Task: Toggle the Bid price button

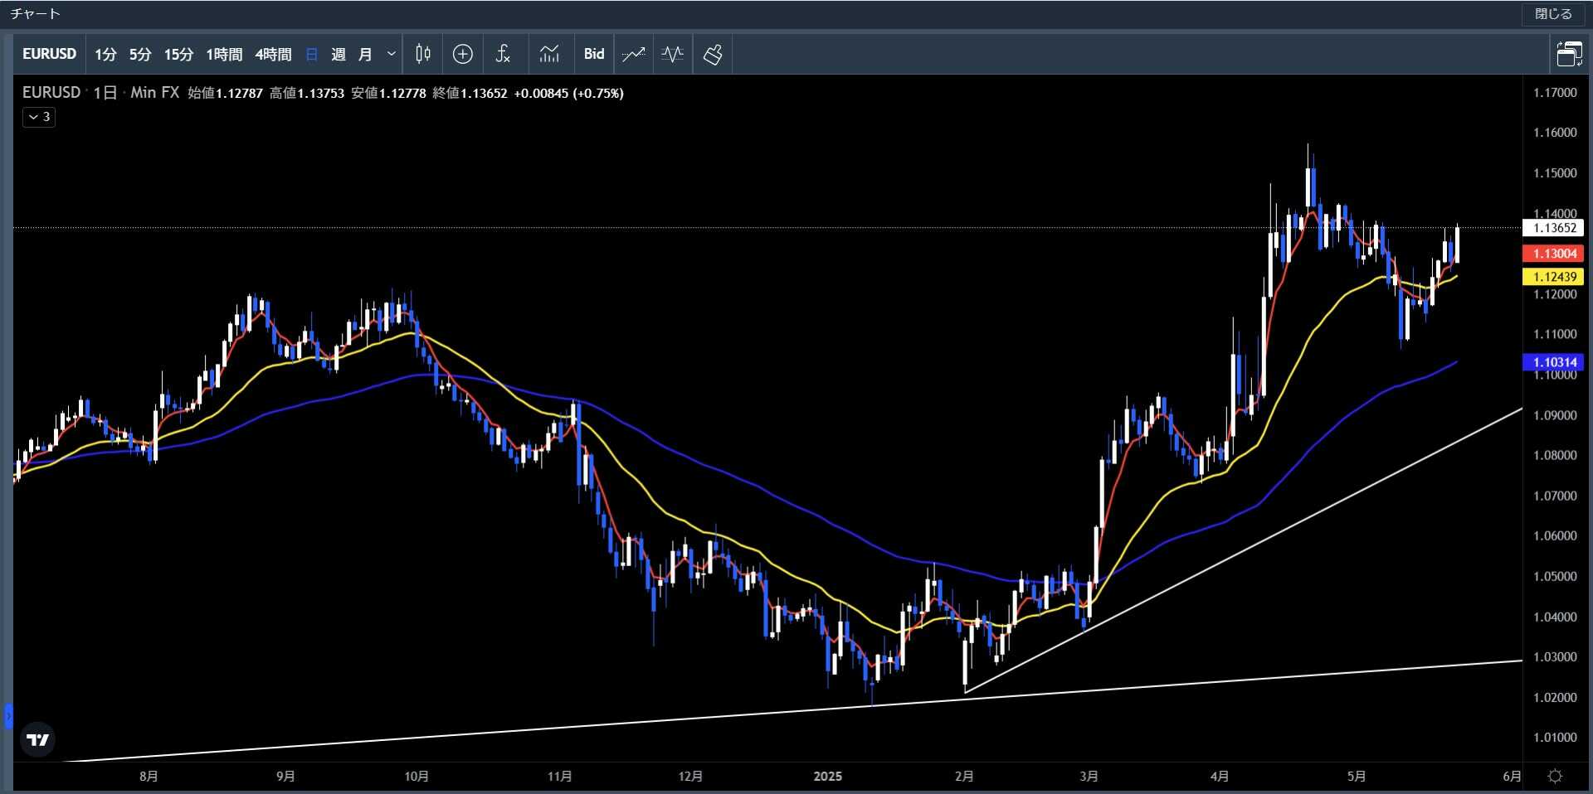Action: click(x=594, y=54)
